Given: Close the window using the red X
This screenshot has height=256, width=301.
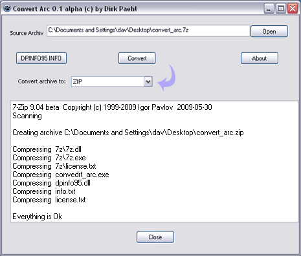Looking at the screenshot, I should click(293, 8).
